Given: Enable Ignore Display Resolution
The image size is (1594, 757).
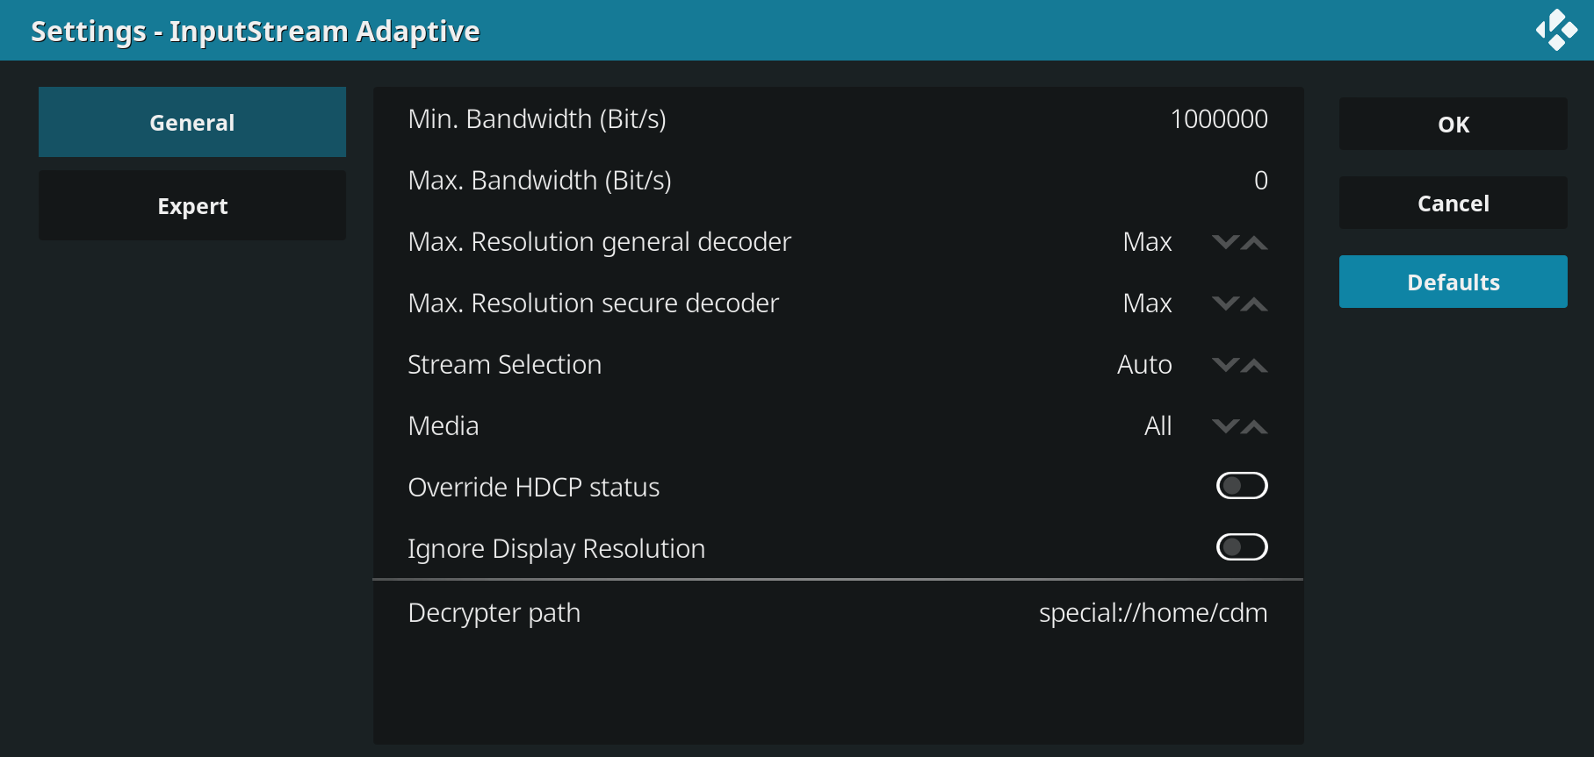Looking at the screenshot, I should pyautogui.click(x=1241, y=547).
